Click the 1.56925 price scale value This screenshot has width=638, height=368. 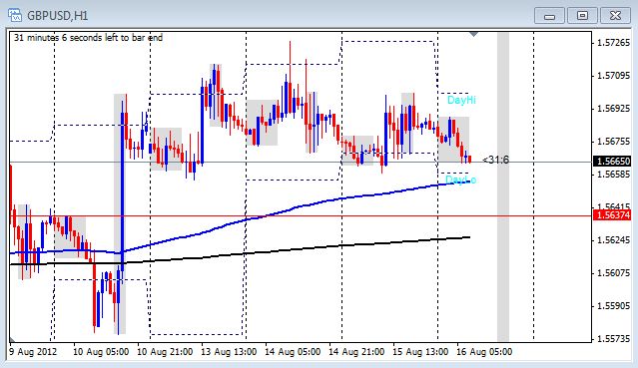pos(613,109)
